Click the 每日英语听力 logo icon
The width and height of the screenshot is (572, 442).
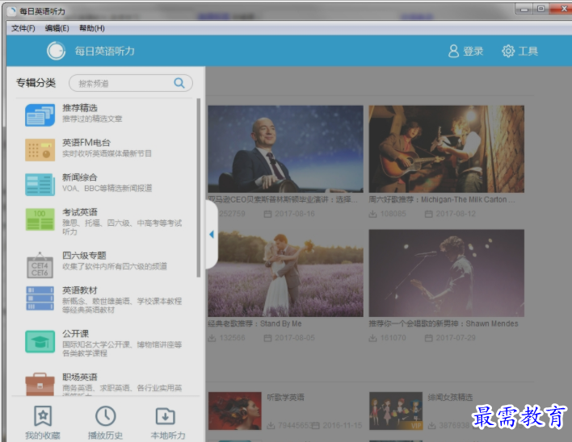57,51
